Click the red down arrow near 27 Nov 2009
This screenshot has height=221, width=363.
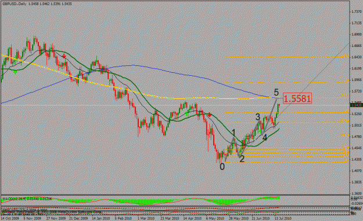[x=64, y=56]
